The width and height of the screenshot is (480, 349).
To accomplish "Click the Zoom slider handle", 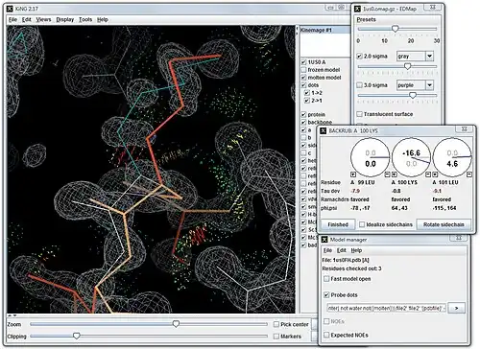I will click(176, 324).
